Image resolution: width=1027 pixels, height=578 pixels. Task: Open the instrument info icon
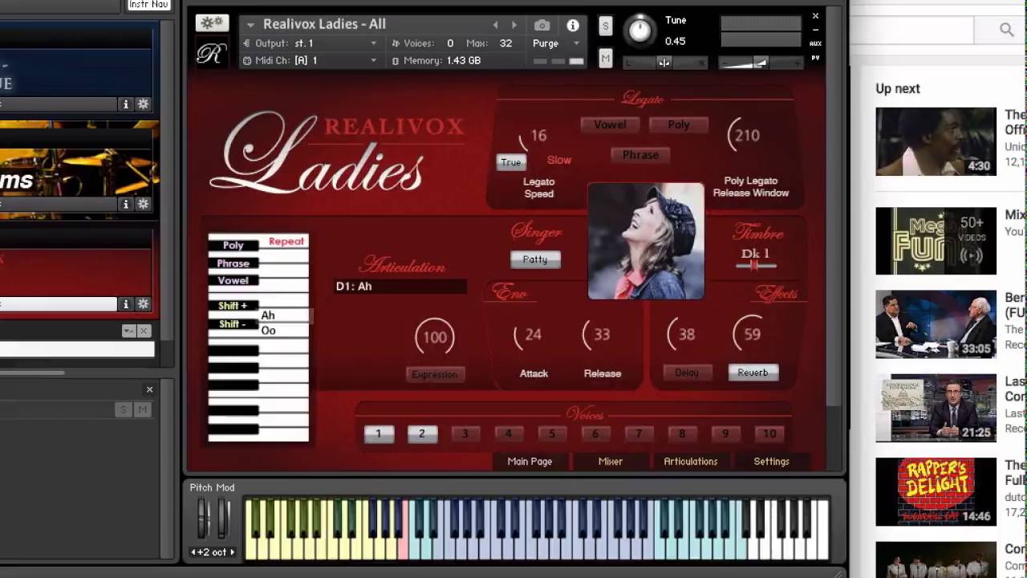pyautogui.click(x=573, y=25)
